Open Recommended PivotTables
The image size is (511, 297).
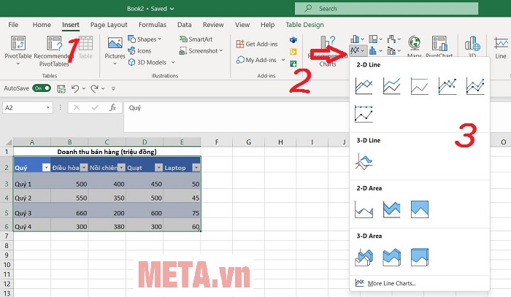[54, 51]
